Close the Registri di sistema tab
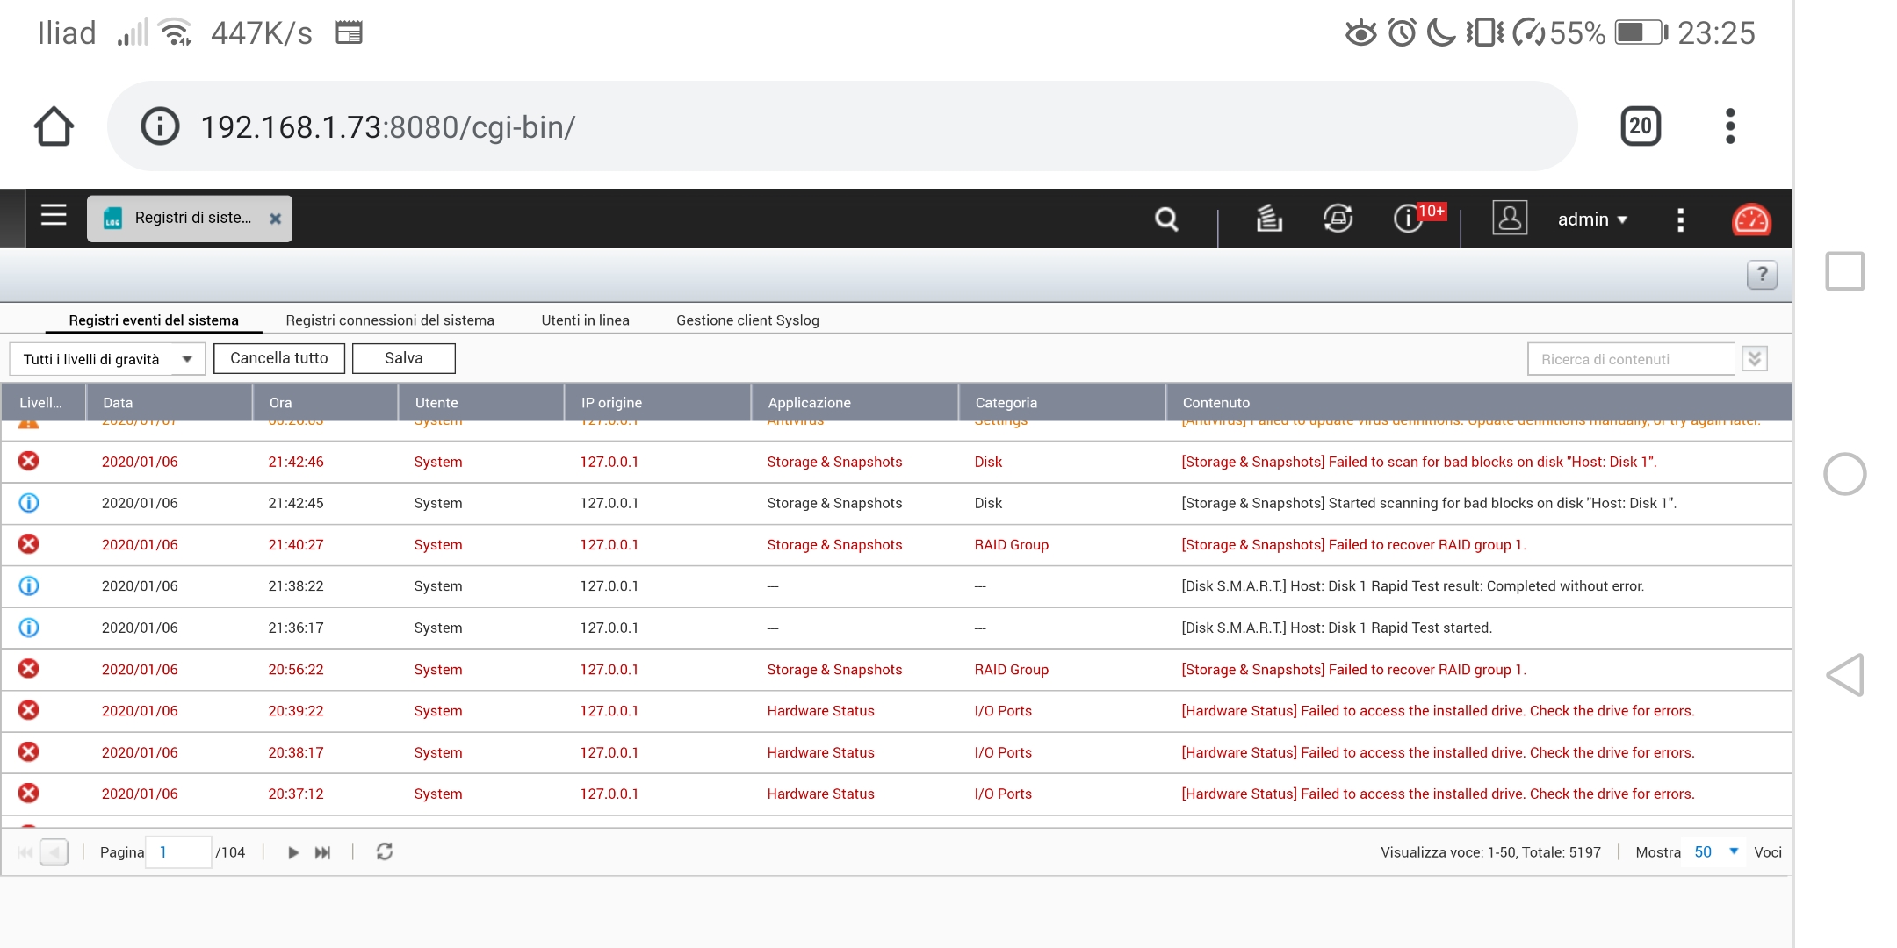Viewport: 1897px width, 948px height. 275,219
